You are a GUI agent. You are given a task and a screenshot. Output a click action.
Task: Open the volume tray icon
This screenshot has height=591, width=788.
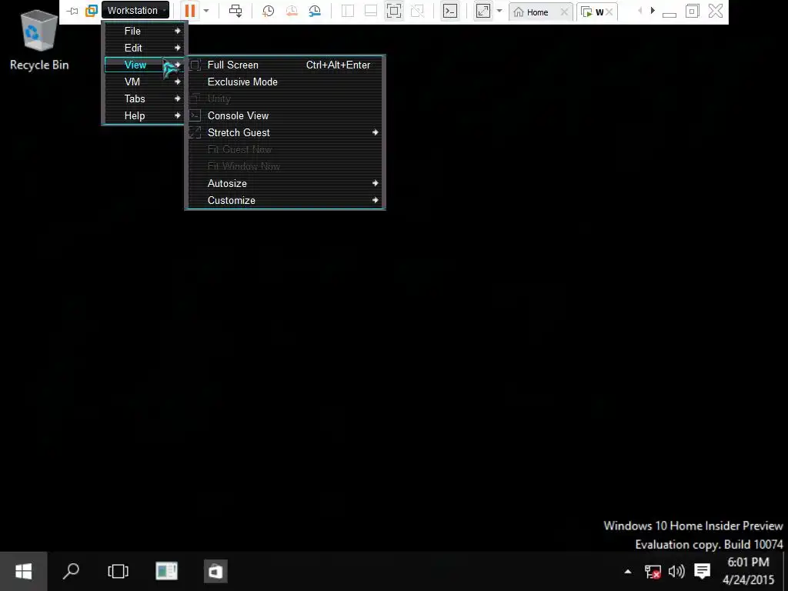[676, 572]
